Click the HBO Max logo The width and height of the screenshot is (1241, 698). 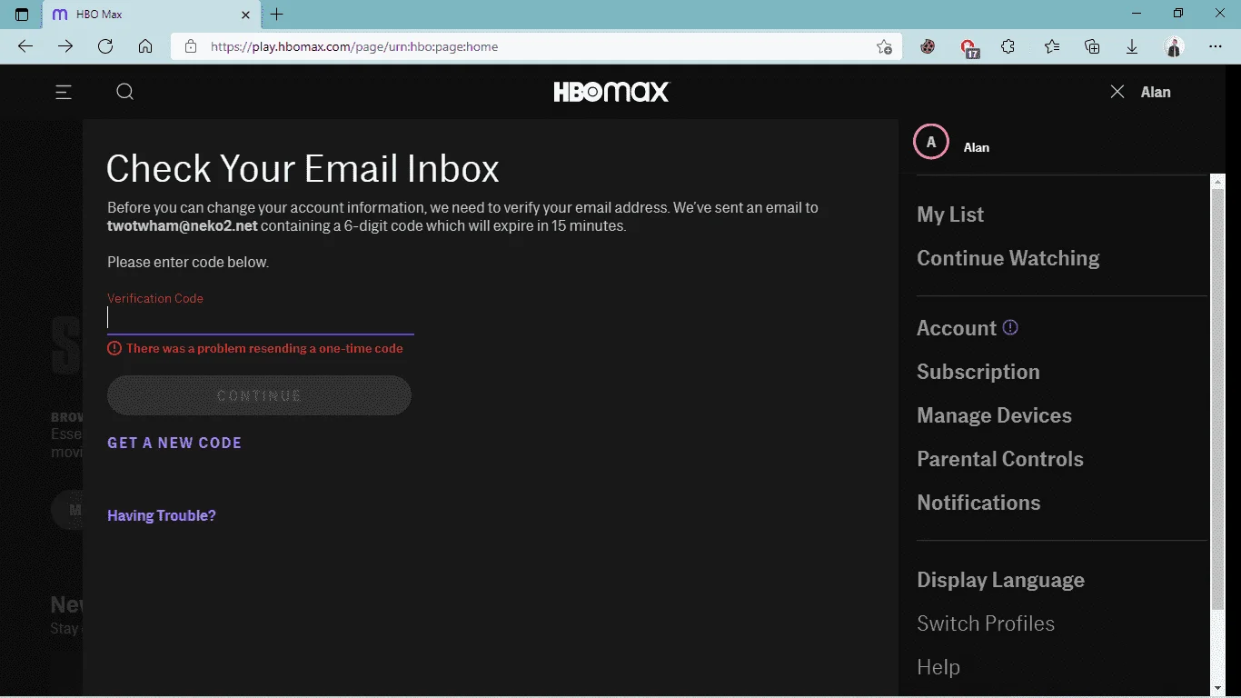click(611, 92)
